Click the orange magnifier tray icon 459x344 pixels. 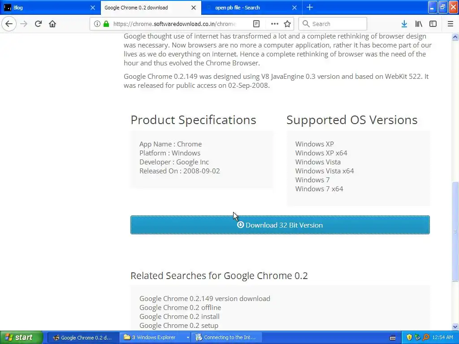pyautogui.click(x=426, y=337)
